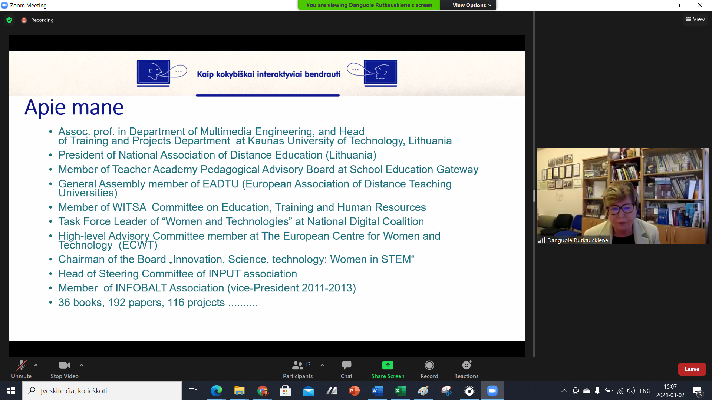The height and width of the screenshot is (400, 712).
Task: Show hidden system tray icons
Action: pos(564,391)
